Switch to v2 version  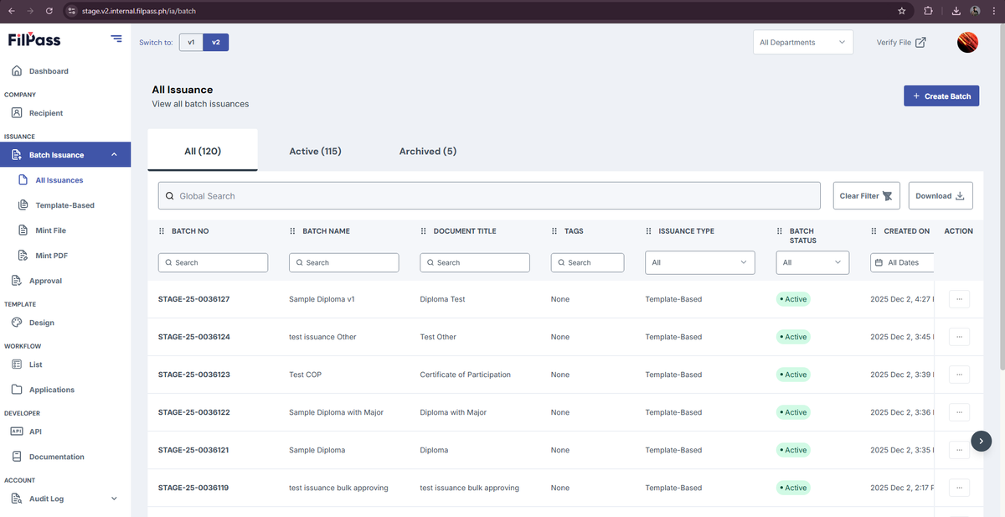coord(216,42)
